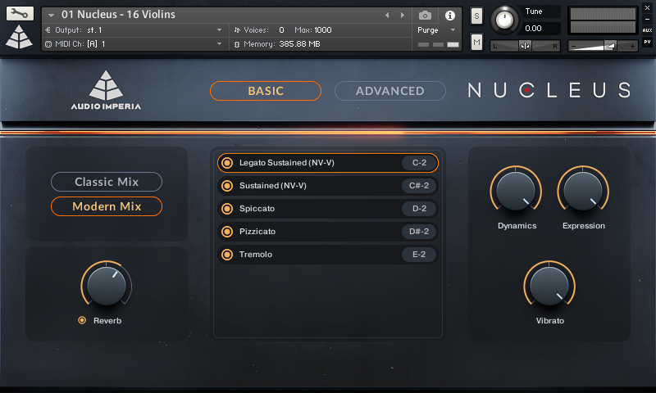Click the NUCLEUS title logo
656x393 pixels.
coord(549,90)
